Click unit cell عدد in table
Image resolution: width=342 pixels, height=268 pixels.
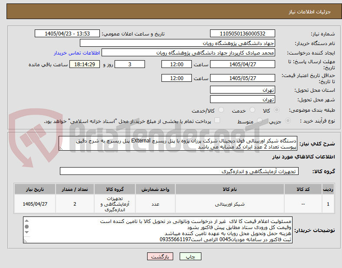pos(155,204)
